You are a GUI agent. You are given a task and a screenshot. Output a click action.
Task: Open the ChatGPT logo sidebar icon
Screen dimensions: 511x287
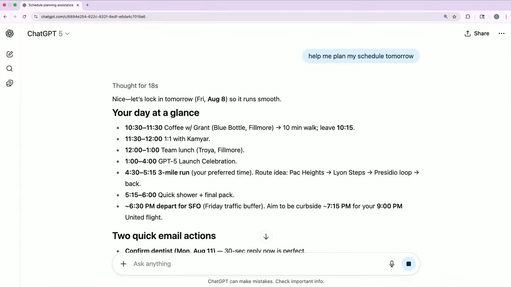click(x=10, y=33)
